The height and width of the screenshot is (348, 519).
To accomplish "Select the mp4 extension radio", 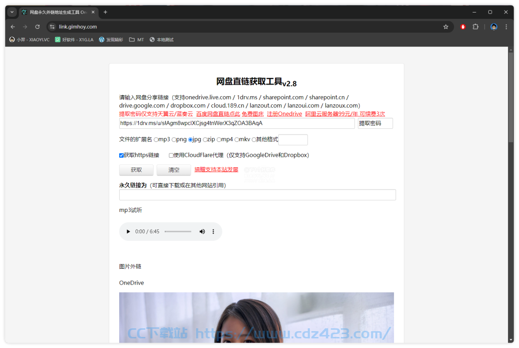I will coord(219,140).
